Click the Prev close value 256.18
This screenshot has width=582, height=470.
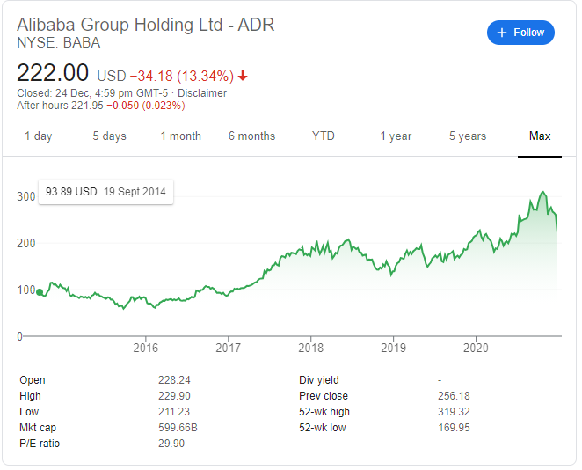(454, 396)
